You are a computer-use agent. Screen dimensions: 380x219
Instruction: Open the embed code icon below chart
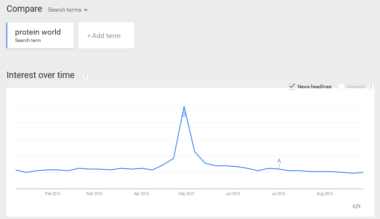(357, 206)
